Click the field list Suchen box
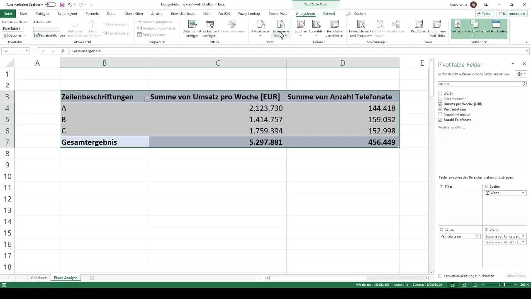 [x=482, y=84]
